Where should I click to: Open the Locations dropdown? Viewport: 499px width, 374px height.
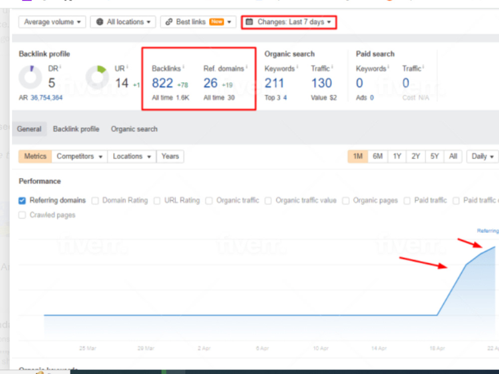pos(132,157)
